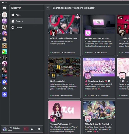
Task: Expand the audio output options chevron
Action: point(35,129)
